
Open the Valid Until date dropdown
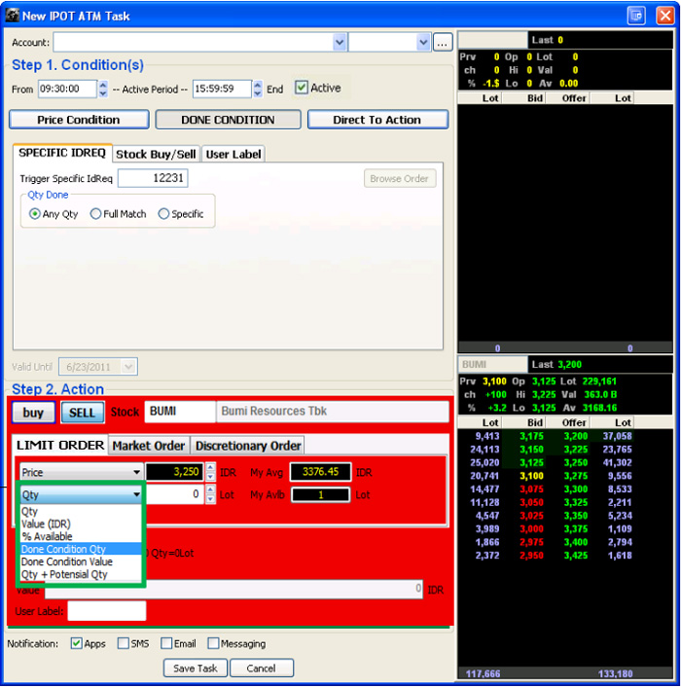point(128,366)
